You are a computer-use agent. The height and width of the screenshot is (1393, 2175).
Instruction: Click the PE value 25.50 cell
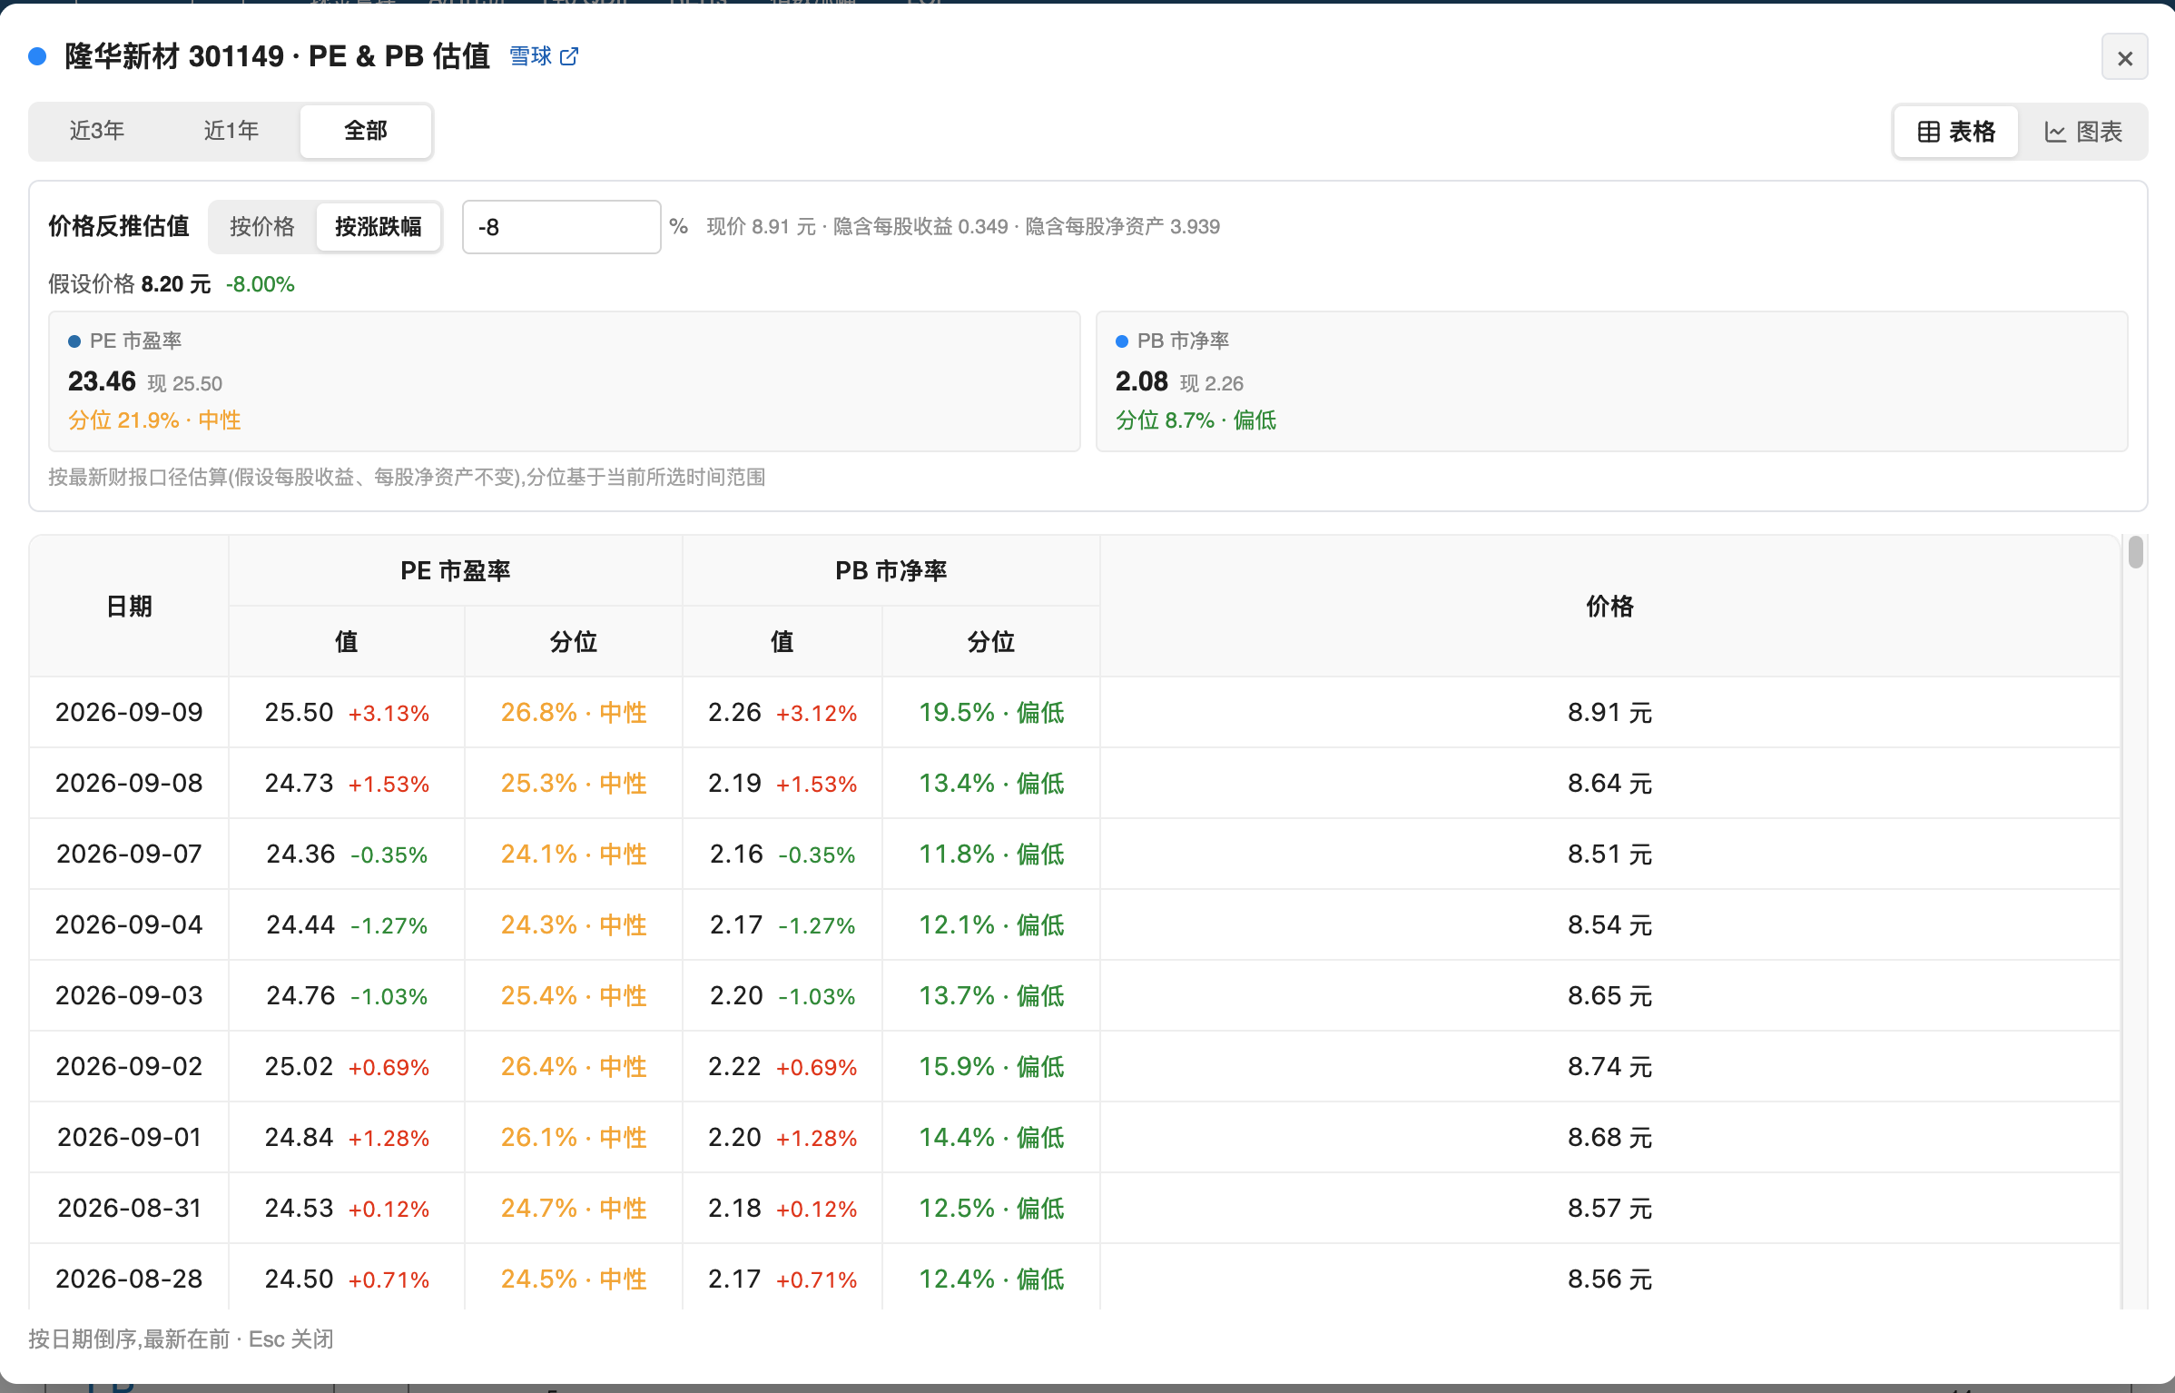tap(347, 712)
